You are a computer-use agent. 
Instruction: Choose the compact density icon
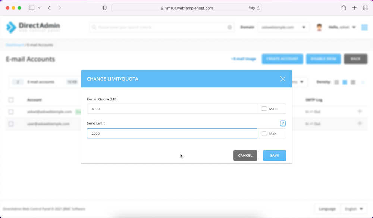[336, 82]
